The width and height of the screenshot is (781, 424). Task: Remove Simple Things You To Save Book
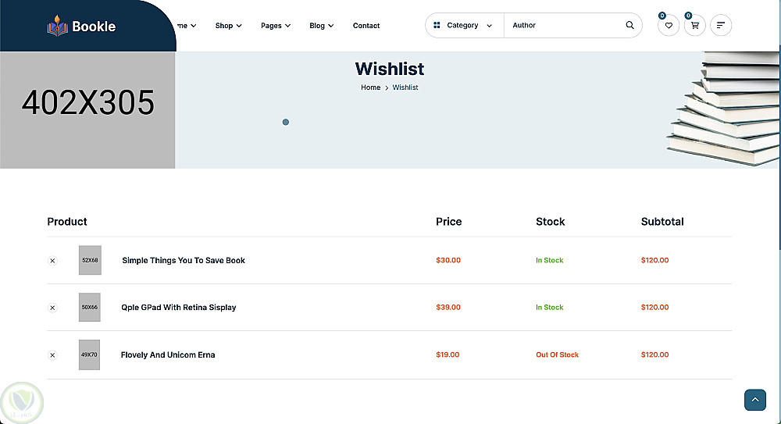[x=52, y=261]
